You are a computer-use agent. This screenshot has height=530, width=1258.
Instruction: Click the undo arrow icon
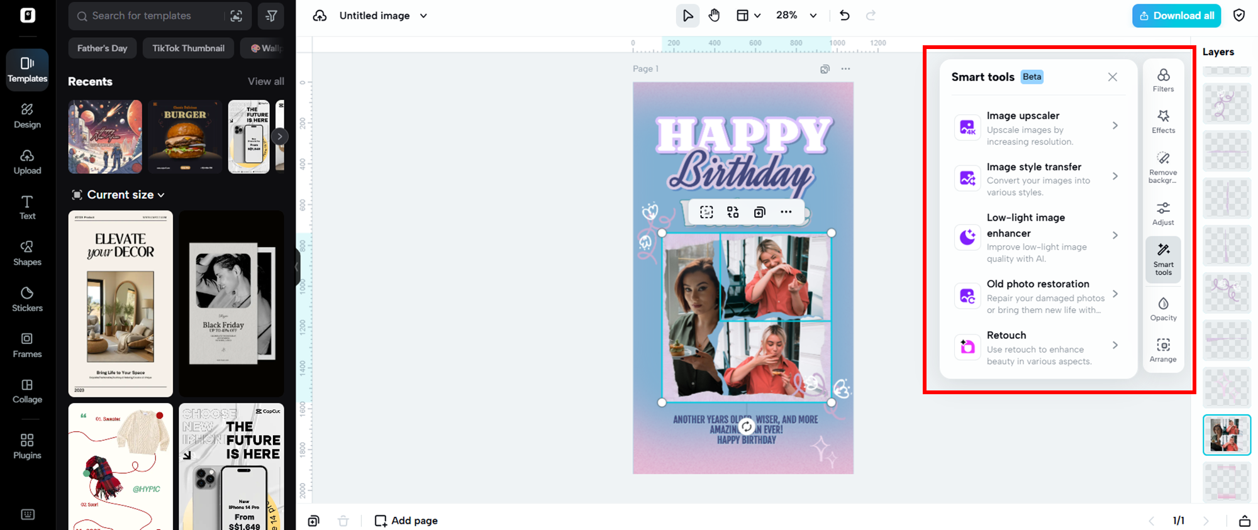(x=844, y=16)
